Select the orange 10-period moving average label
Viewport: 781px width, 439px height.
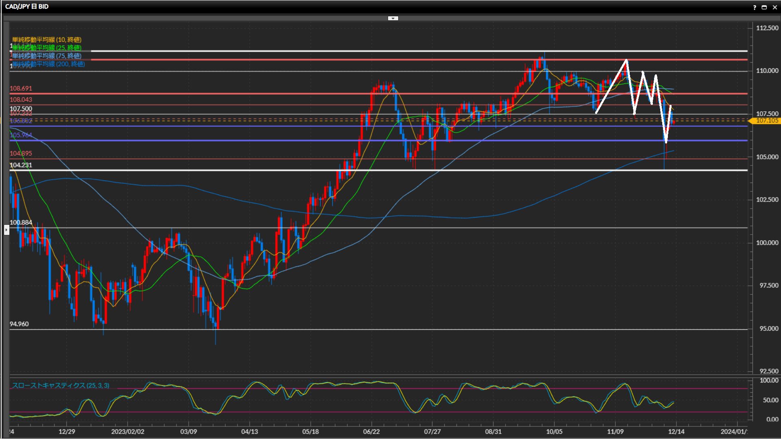[x=47, y=39]
